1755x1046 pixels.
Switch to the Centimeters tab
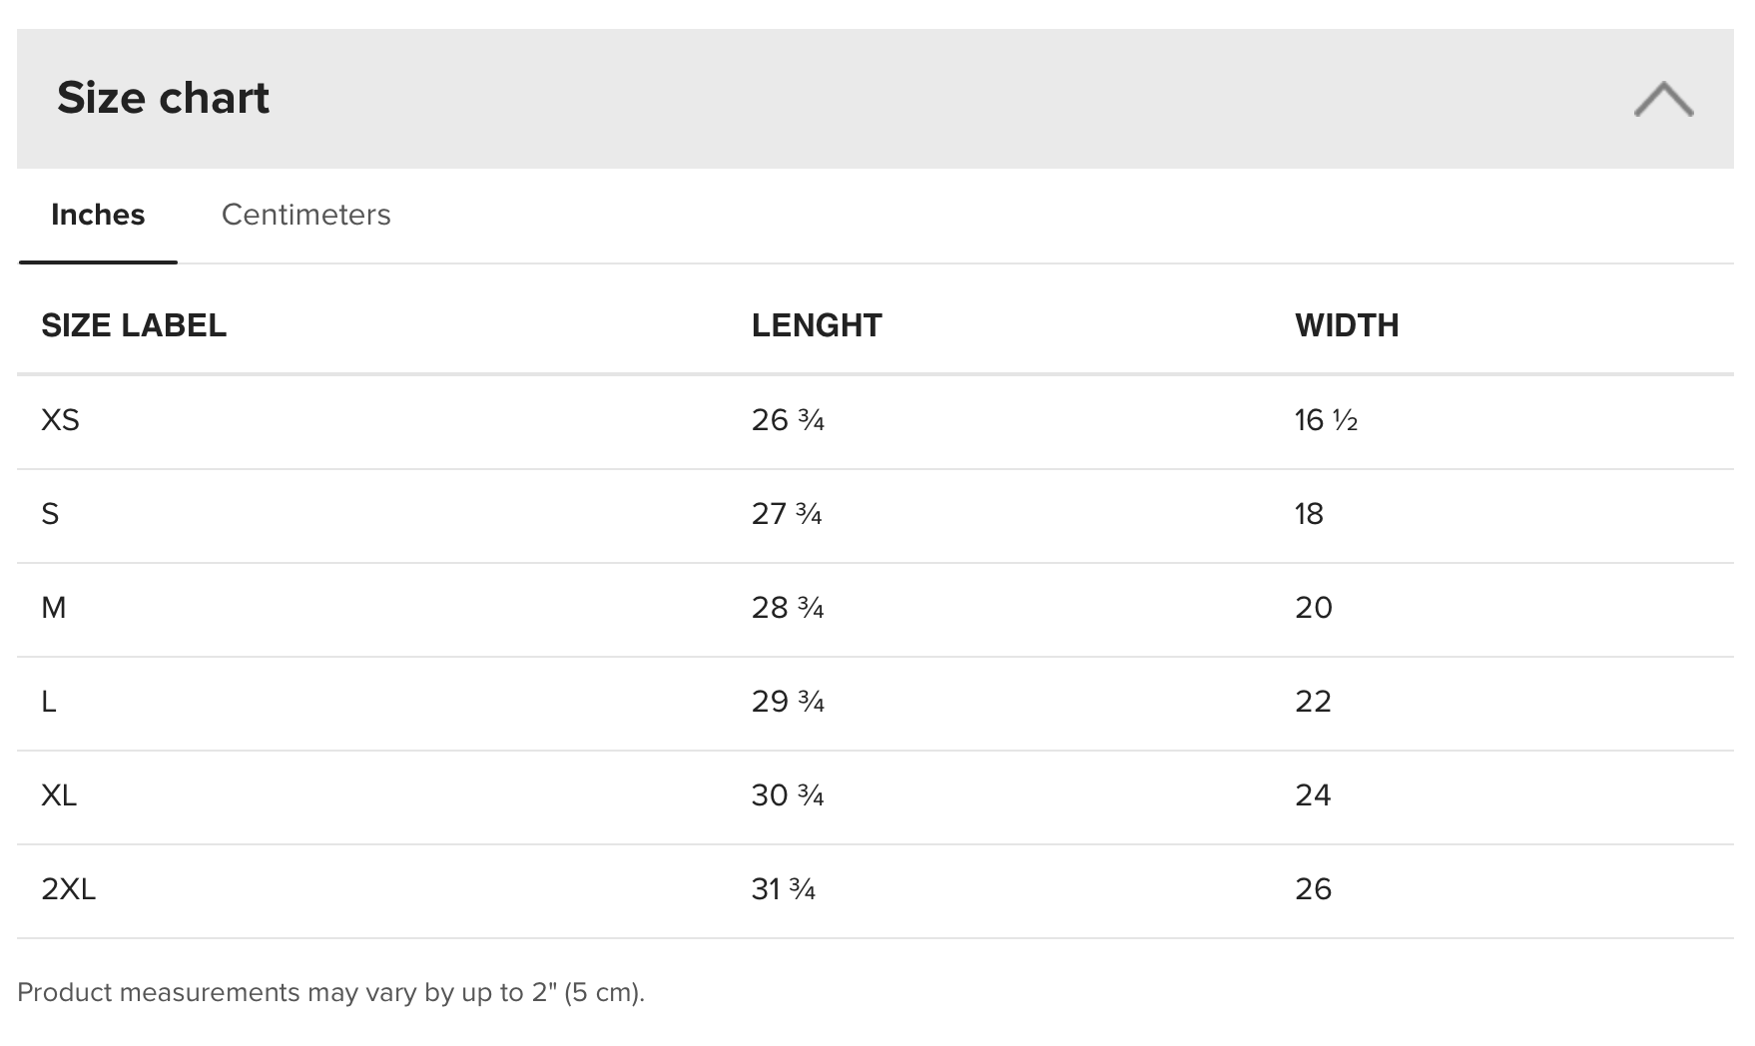(305, 215)
